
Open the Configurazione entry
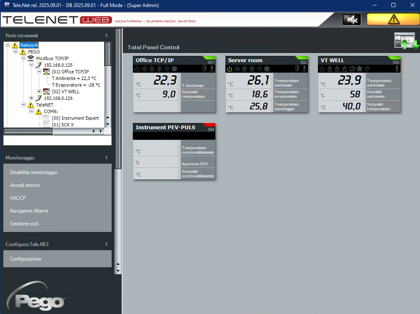pyautogui.click(x=26, y=259)
